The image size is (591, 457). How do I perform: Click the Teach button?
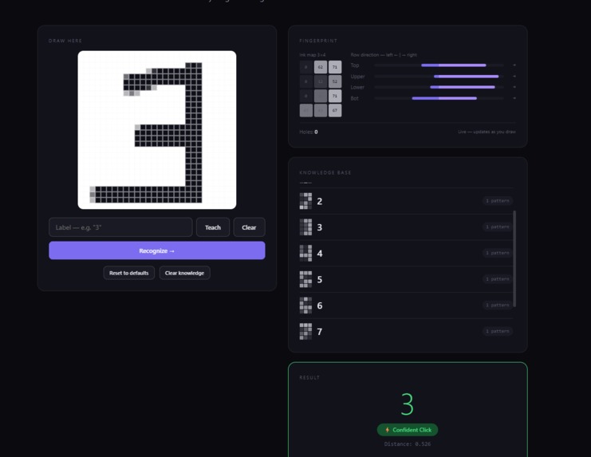(213, 227)
